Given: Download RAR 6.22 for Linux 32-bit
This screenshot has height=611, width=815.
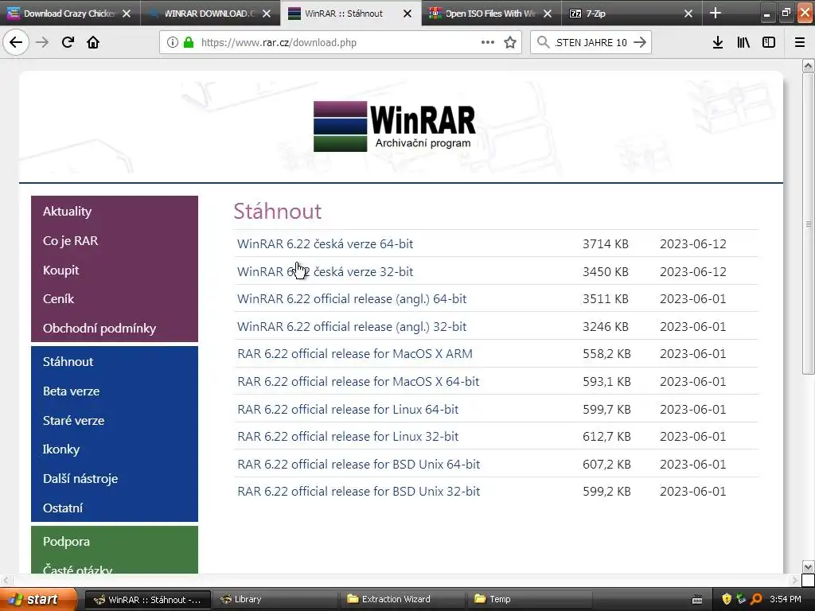Looking at the screenshot, I should tap(348, 437).
